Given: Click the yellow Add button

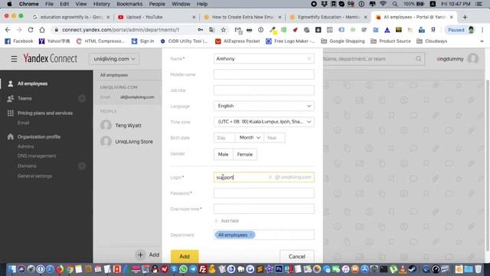Looking at the screenshot, I should pos(185,256).
